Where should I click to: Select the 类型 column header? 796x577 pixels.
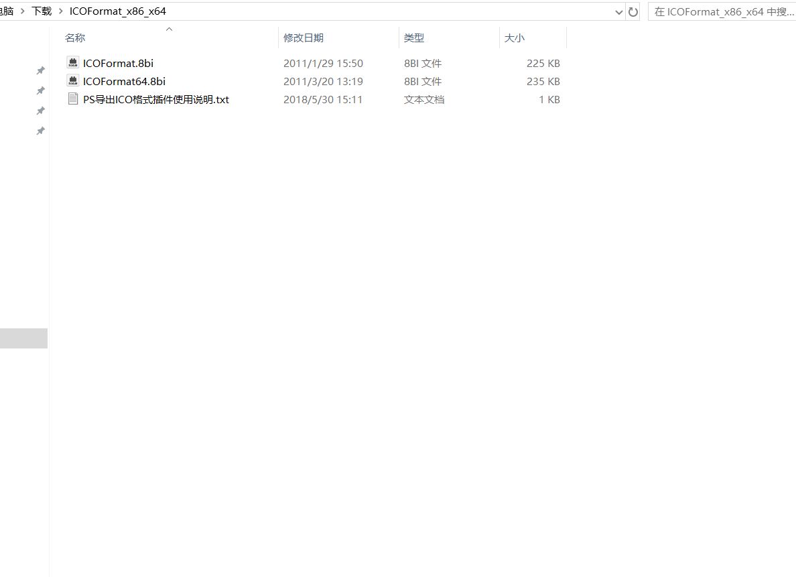[414, 38]
